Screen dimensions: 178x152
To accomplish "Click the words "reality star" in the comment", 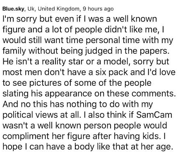I will point(63,62).
